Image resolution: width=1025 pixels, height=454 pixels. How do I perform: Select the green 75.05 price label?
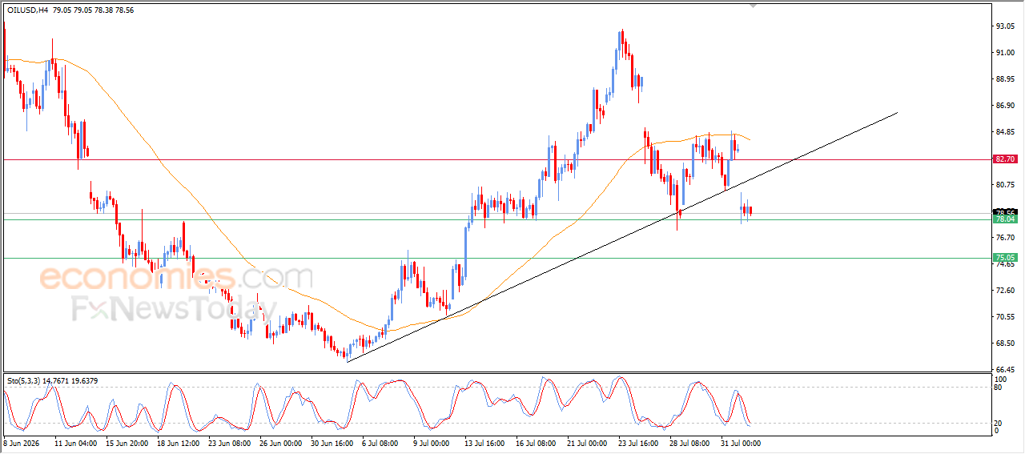point(1005,258)
